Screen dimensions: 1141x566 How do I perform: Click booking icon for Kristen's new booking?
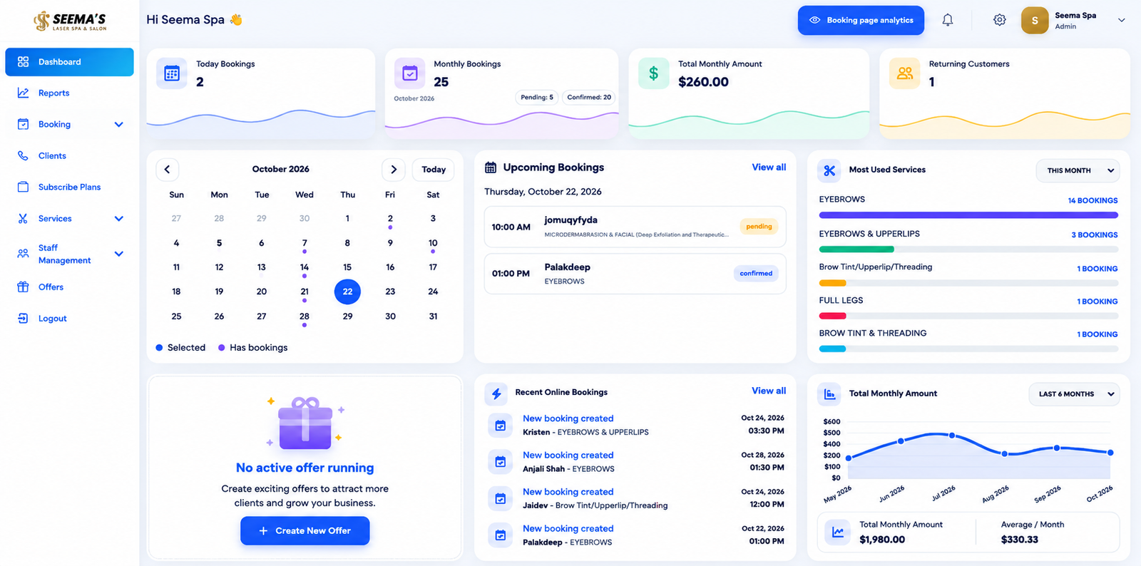click(501, 426)
